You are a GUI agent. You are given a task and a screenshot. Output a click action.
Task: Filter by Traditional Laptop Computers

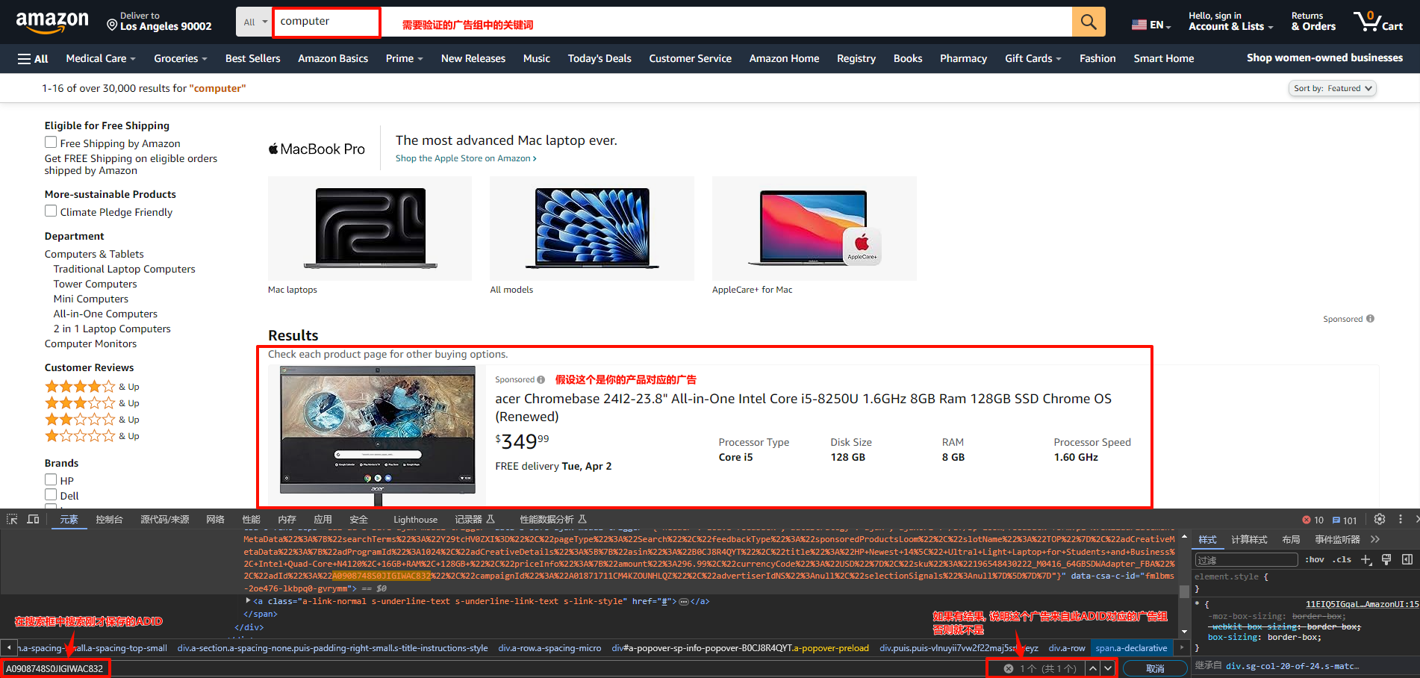point(124,269)
